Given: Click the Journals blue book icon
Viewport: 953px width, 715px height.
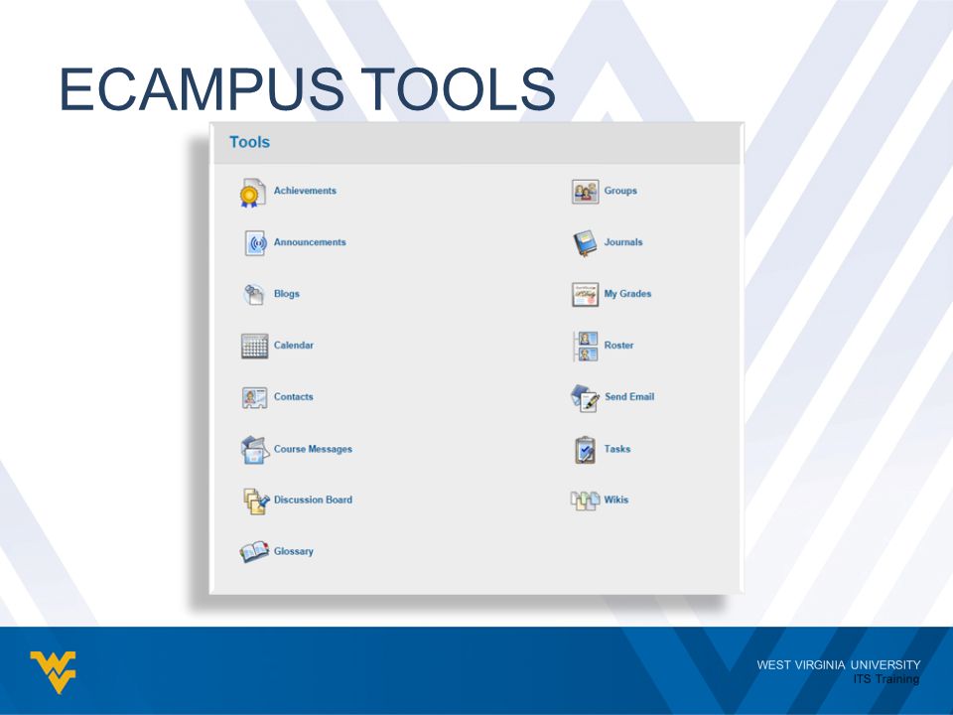Looking at the screenshot, I should pyautogui.click(x=585, y=243).
